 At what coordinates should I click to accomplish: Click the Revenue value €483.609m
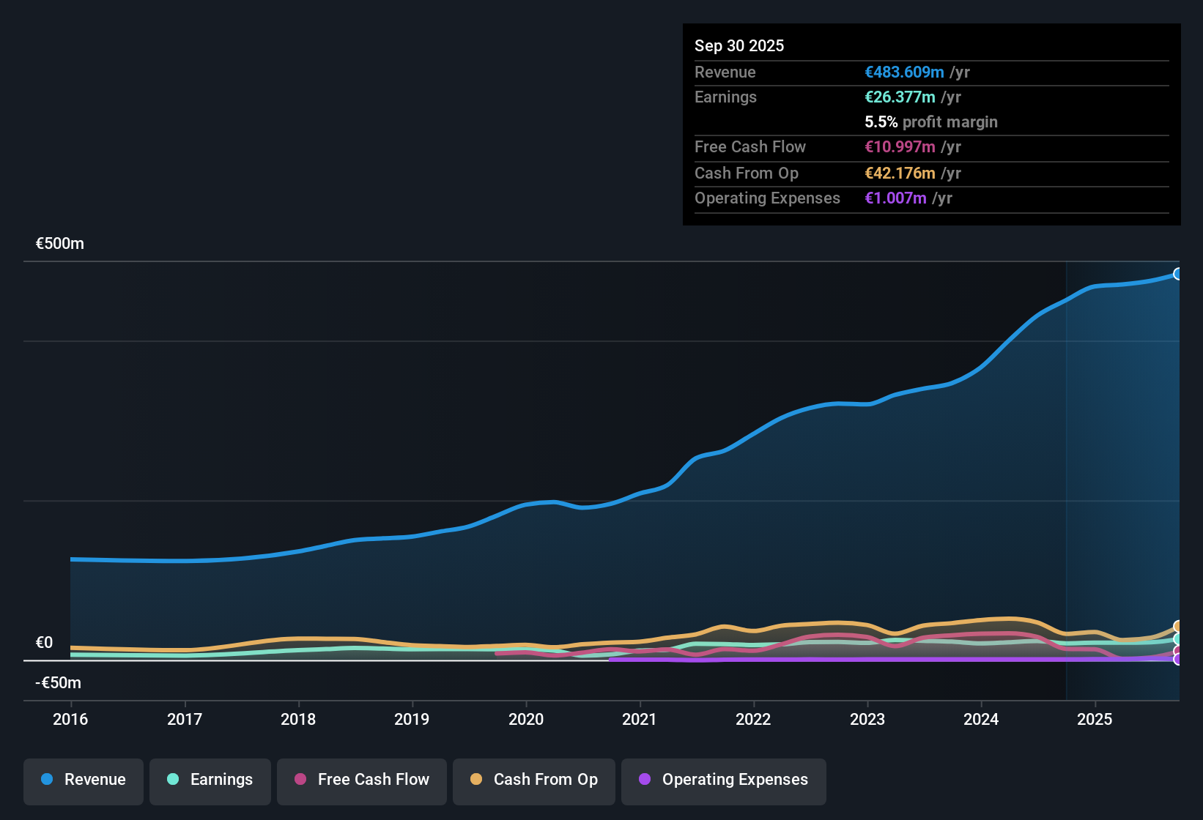[903, 72]
